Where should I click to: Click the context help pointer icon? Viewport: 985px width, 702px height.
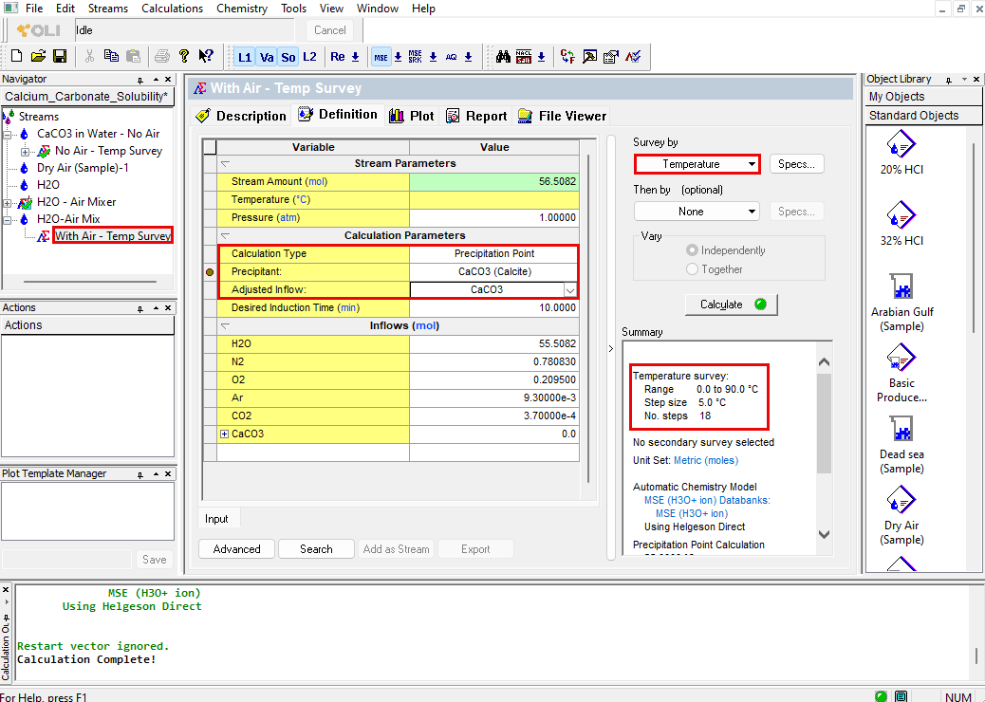[205, 57]
